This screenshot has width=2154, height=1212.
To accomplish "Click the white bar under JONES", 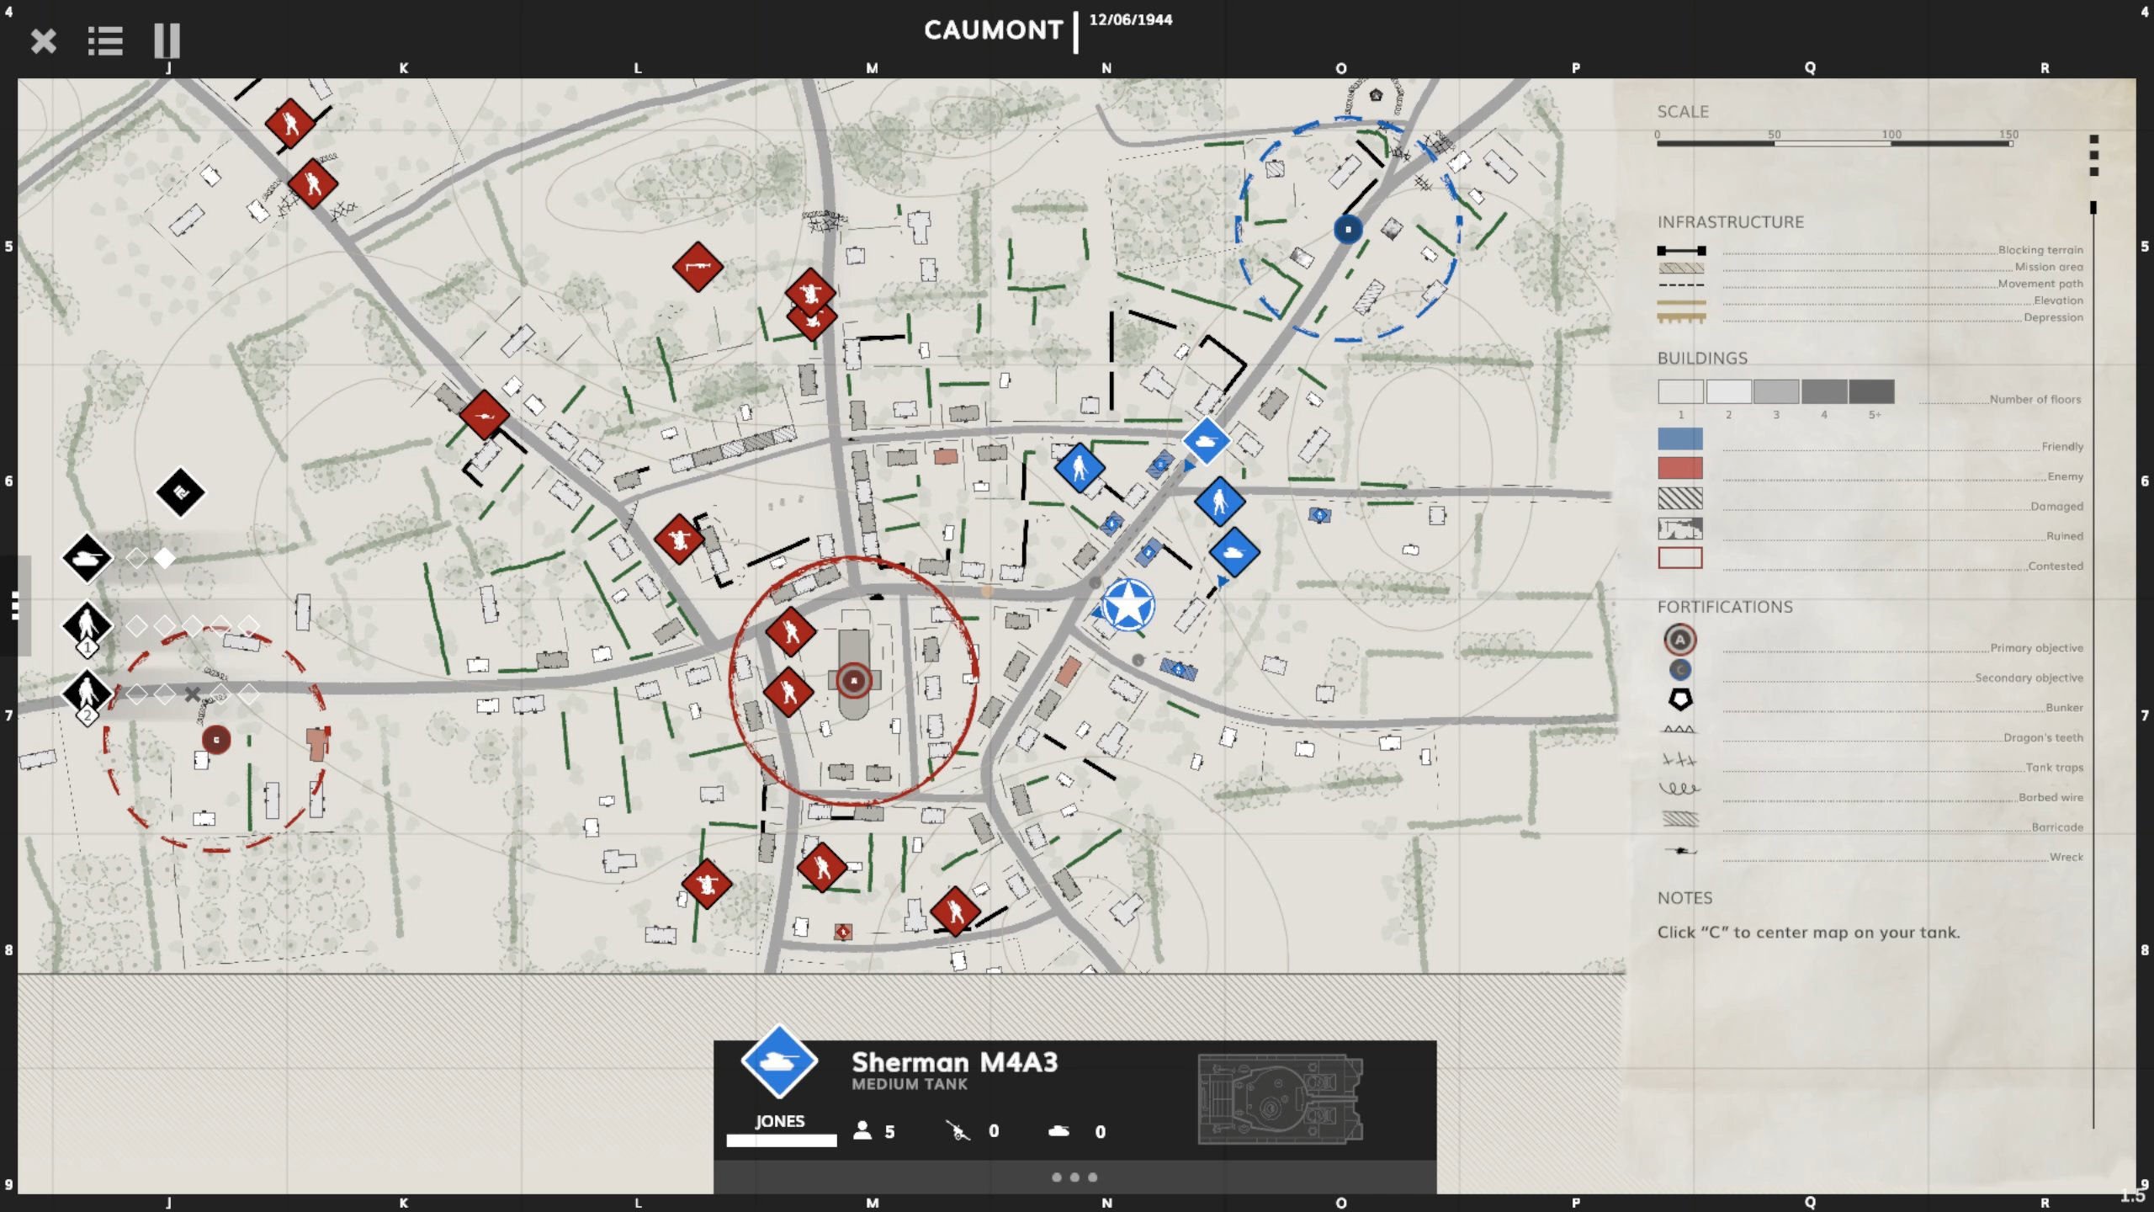I will [781, 1140].
